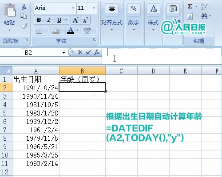Toggle Bold formatting
222x177 pixels.
pos(39,20)
